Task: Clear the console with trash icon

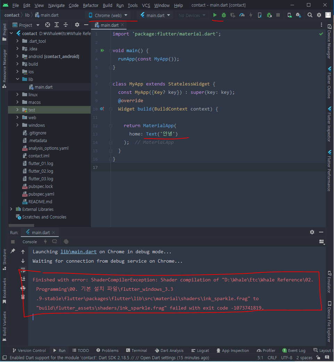Action: click(23, 297)
